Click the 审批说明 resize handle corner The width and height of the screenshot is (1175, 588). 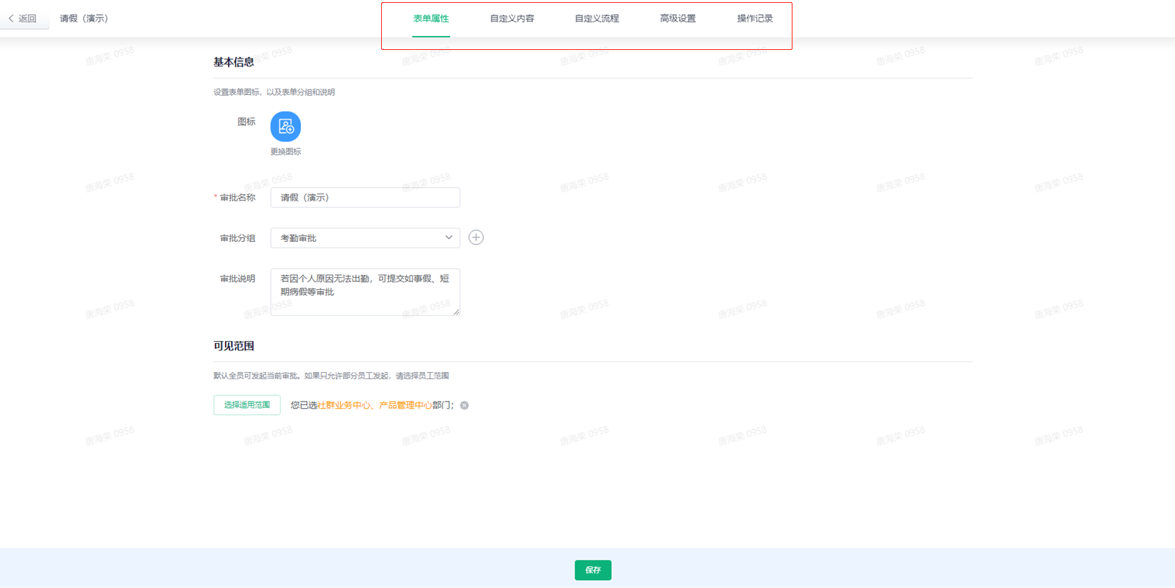(456, 312)
